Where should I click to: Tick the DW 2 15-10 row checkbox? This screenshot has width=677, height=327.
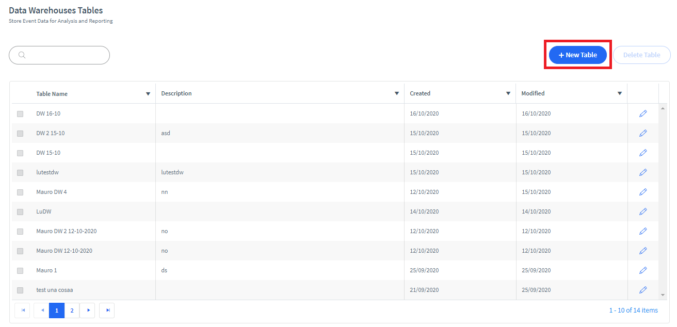20,134
